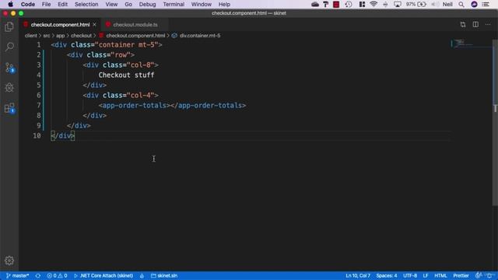Open the Edit menu
Image resolution: width=498 pixels, height=280 pixels.
[x=62, y=4]
